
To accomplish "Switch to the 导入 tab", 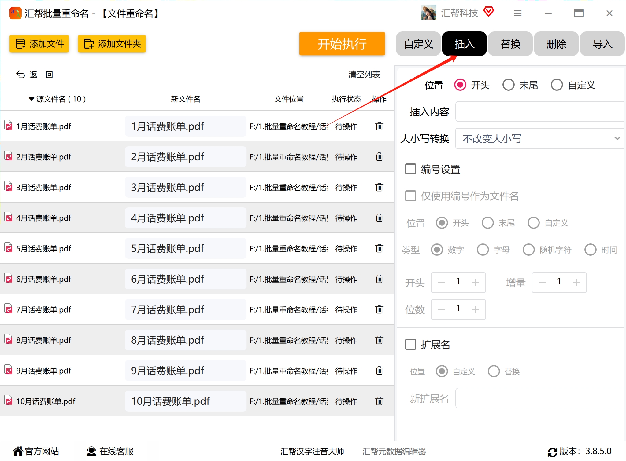I will [602, 44].
